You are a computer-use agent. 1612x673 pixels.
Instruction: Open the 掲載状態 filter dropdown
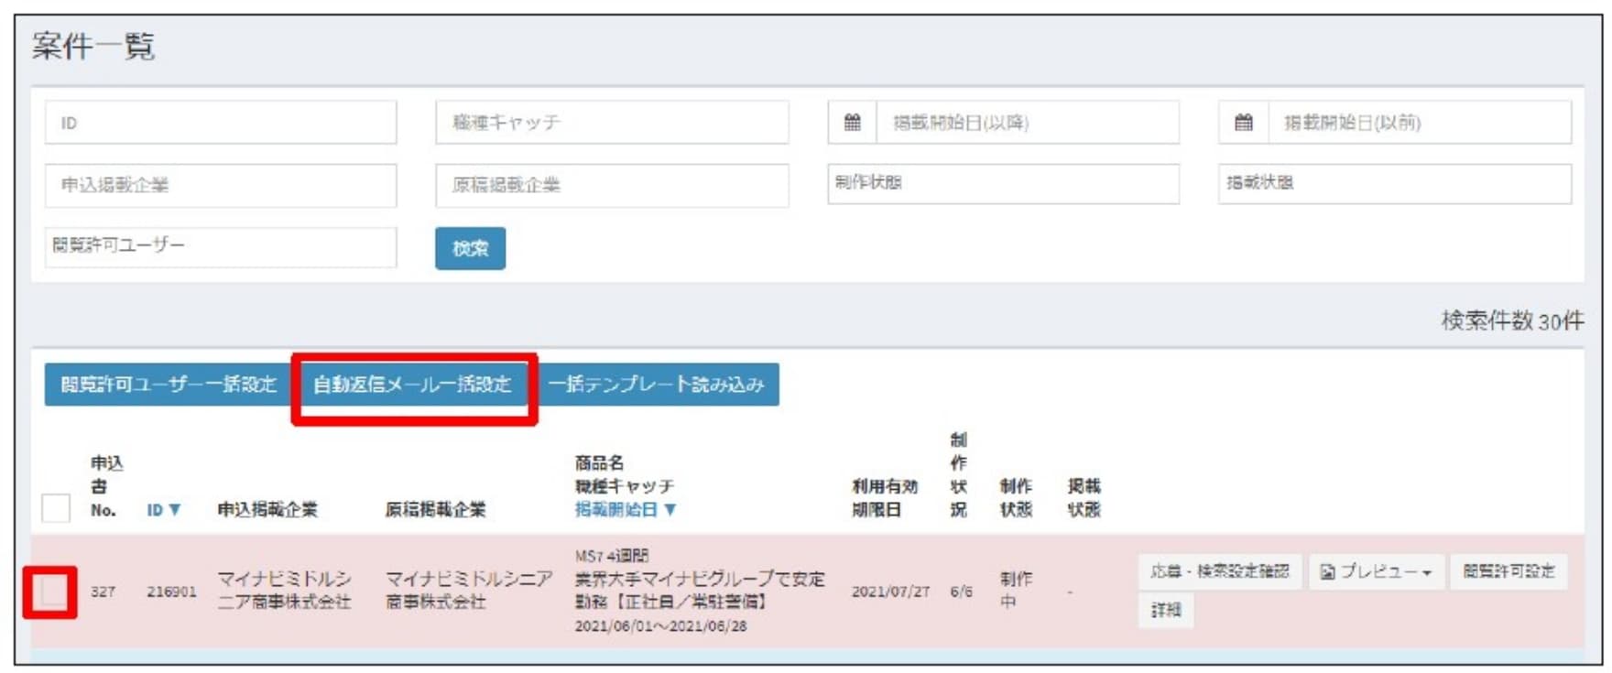(x=1394, y=183)
